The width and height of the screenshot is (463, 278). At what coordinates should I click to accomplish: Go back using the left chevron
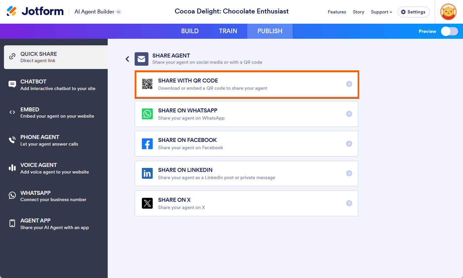pyautogui.click(x=127, y=59)
